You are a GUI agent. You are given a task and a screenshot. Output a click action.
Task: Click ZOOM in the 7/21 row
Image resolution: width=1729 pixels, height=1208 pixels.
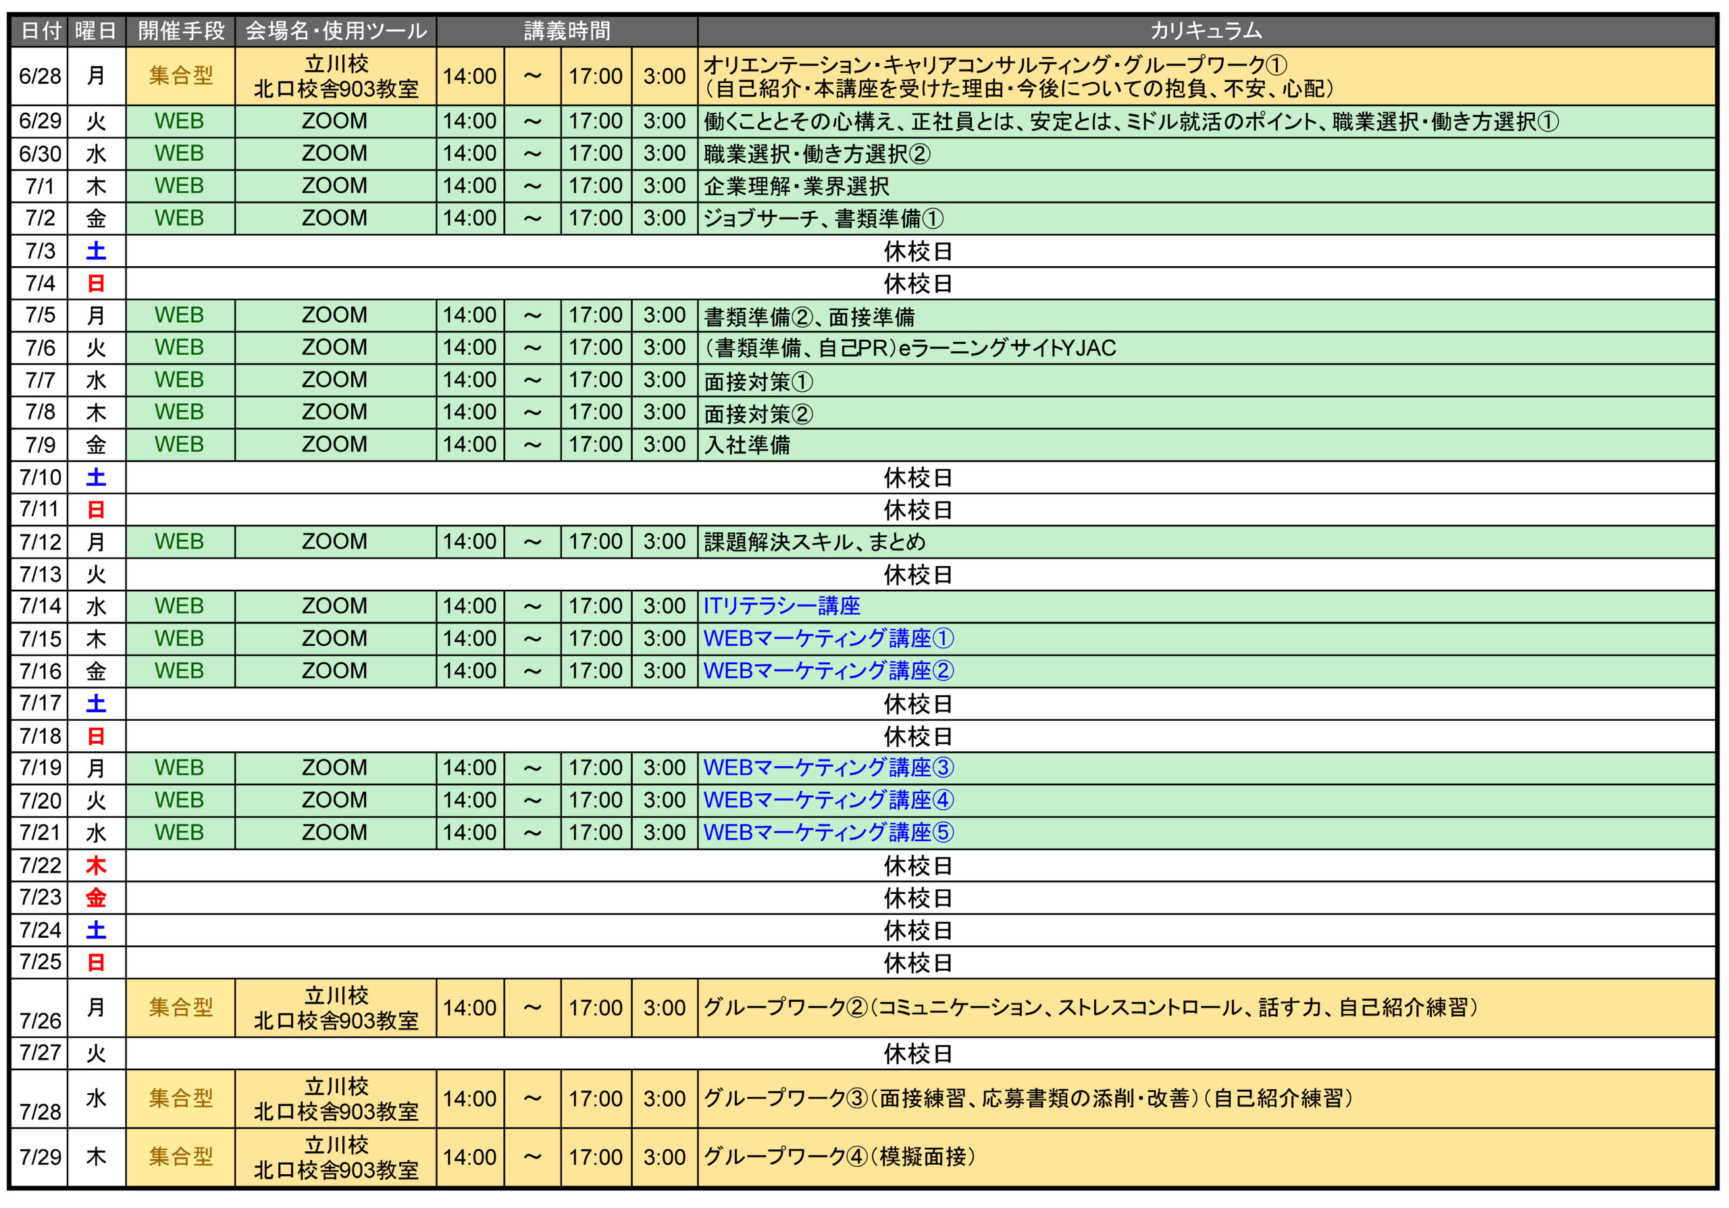coord(336,833)
